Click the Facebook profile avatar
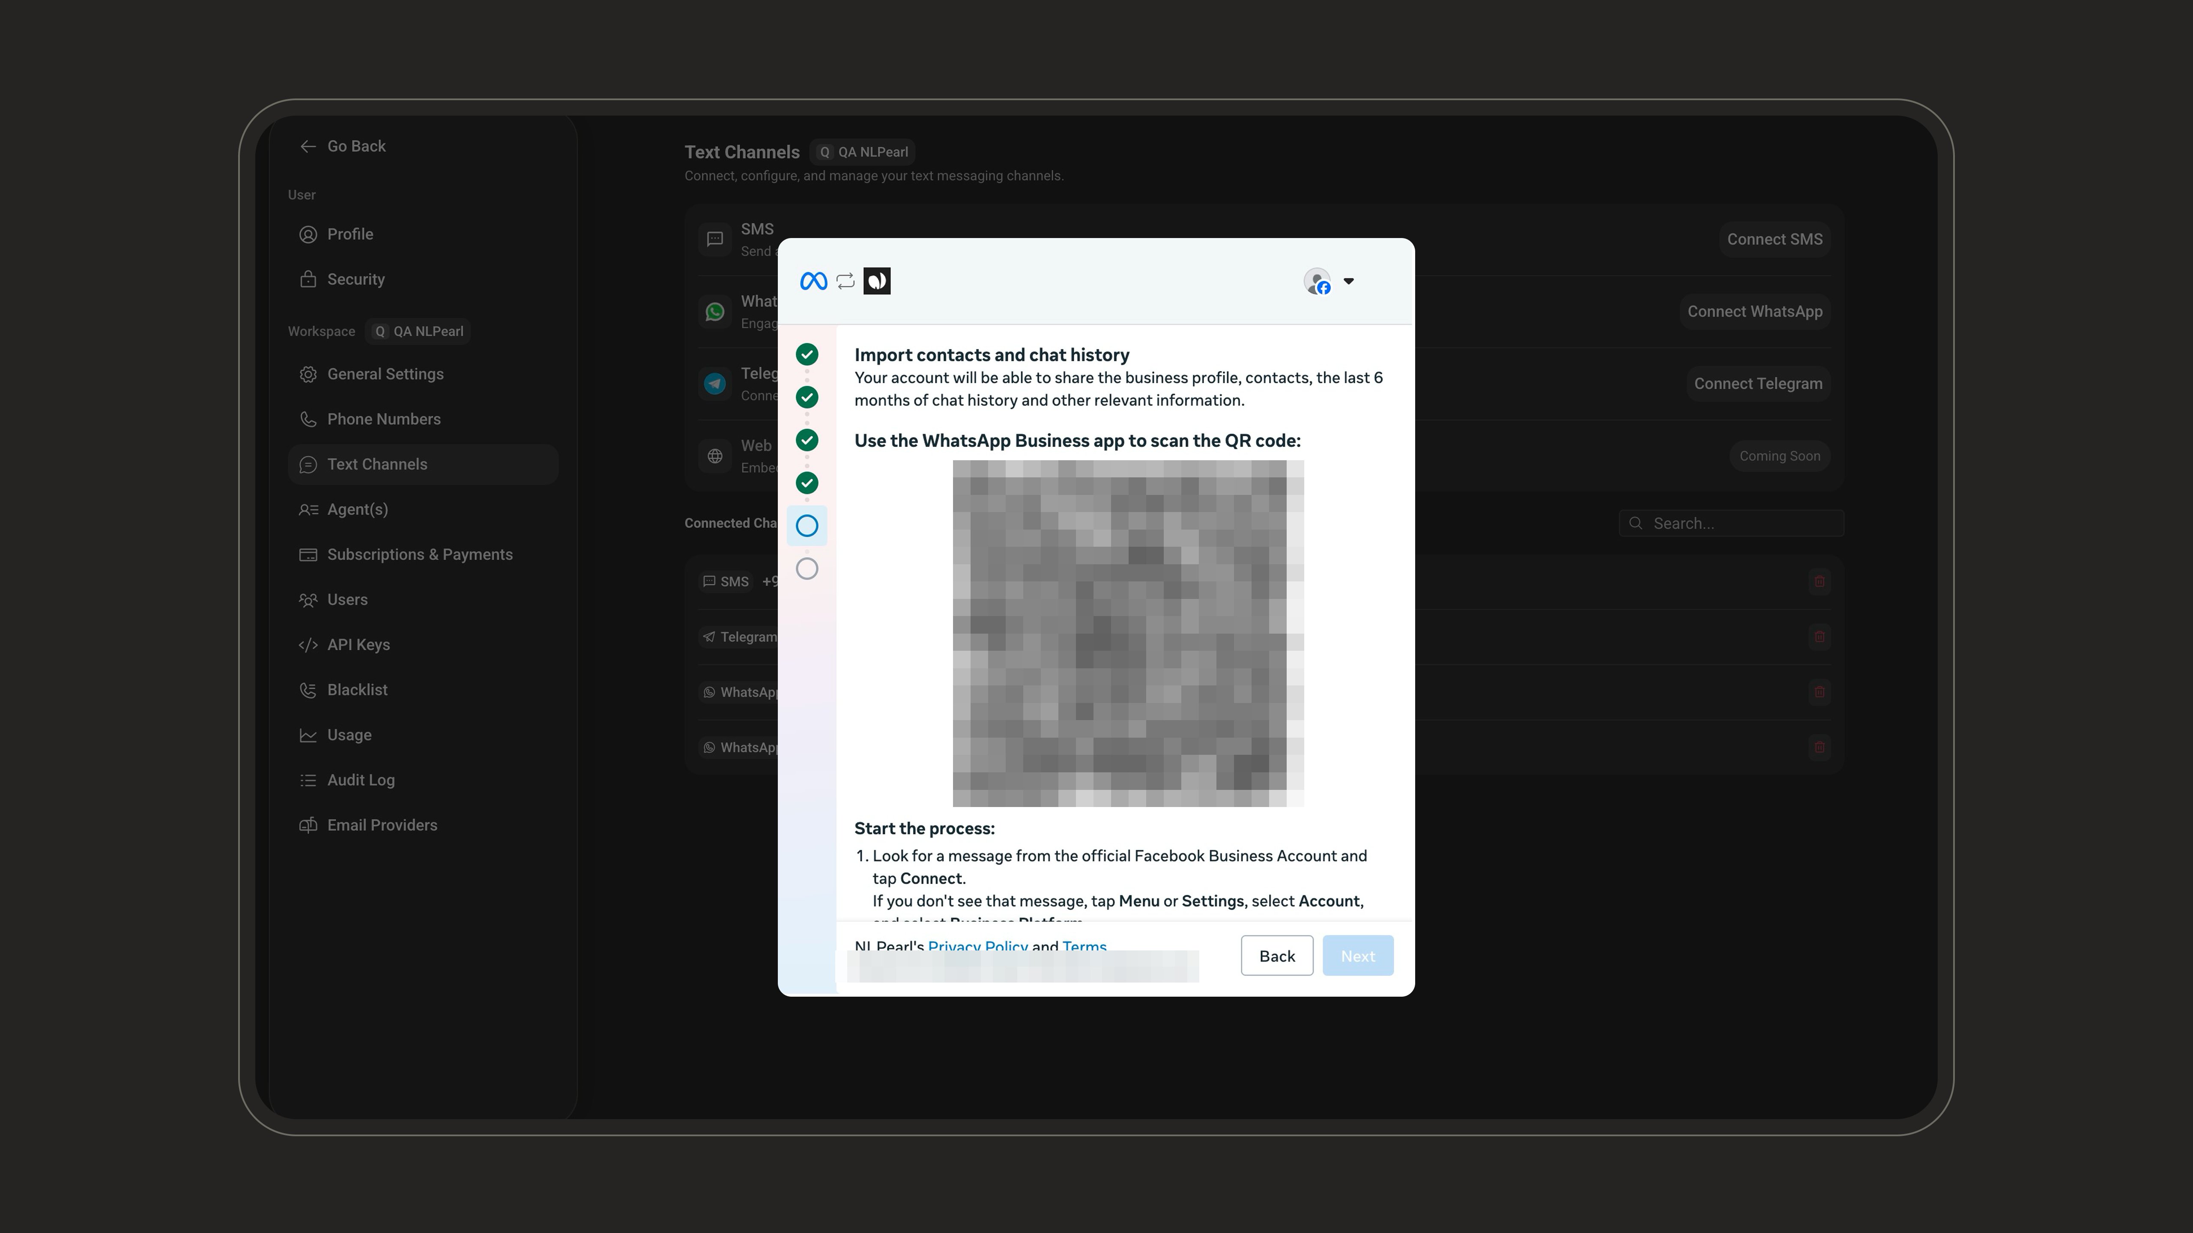 [1317, 281]
